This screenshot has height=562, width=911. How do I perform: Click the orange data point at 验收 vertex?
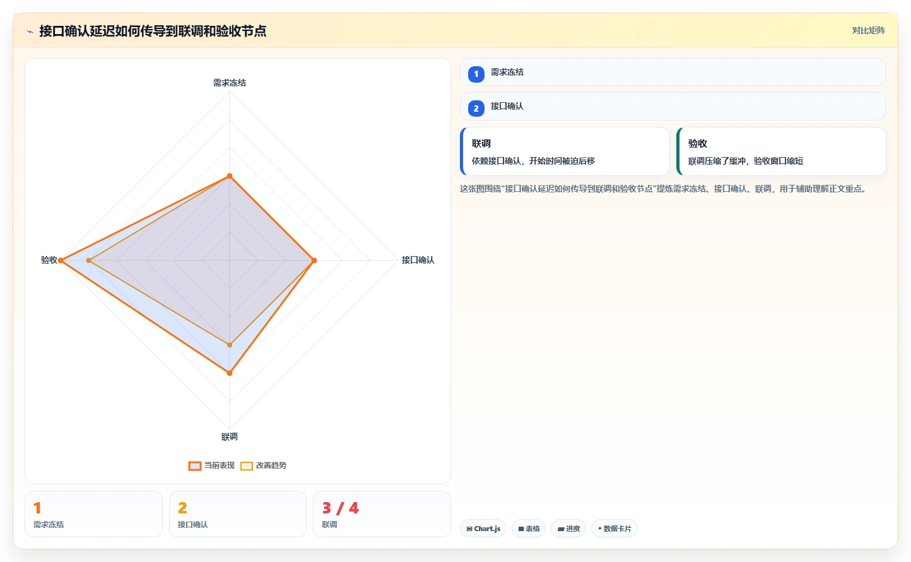[61, 261]
